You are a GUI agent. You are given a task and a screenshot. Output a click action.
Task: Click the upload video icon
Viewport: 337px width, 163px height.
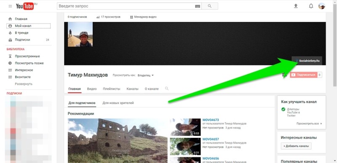coord(296,6)
